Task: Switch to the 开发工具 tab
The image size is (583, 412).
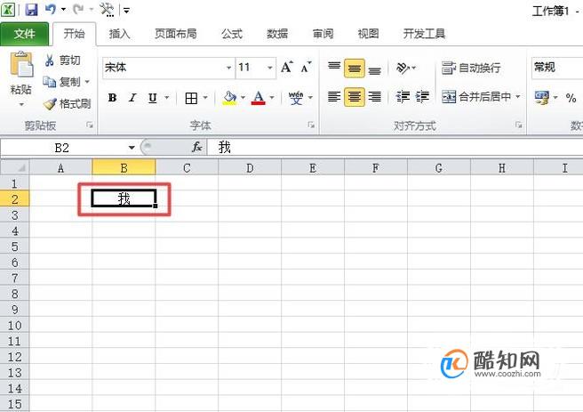Action: pos(424,34)
